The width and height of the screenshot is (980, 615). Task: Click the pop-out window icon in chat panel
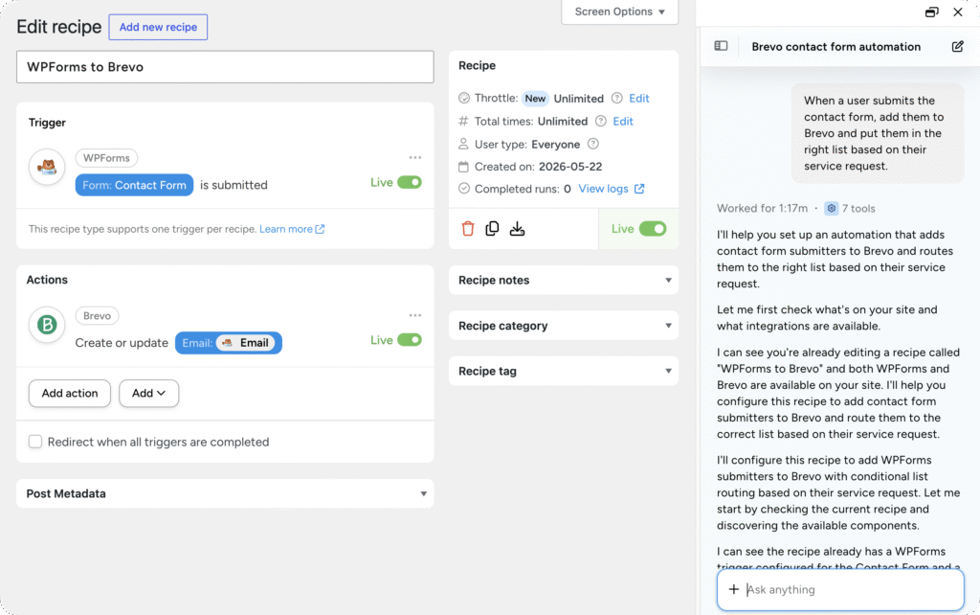pyautogui.click(x=931, y=11)
